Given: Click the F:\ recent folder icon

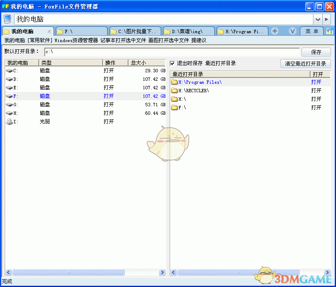Looking at the screenshot, I should point(174,107).
